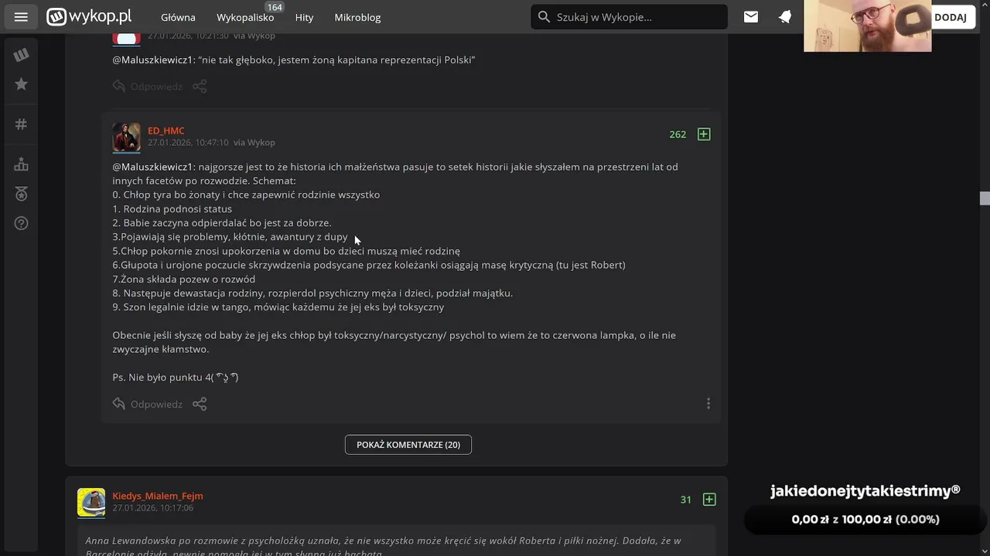This screenshot has height=556, width=990.
Task: Open the messages envelope icon
Action: pos(751,17)
